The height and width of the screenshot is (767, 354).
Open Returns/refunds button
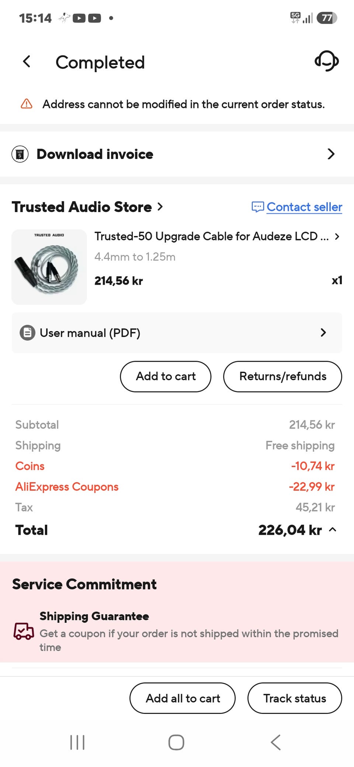tap(282, 376)
